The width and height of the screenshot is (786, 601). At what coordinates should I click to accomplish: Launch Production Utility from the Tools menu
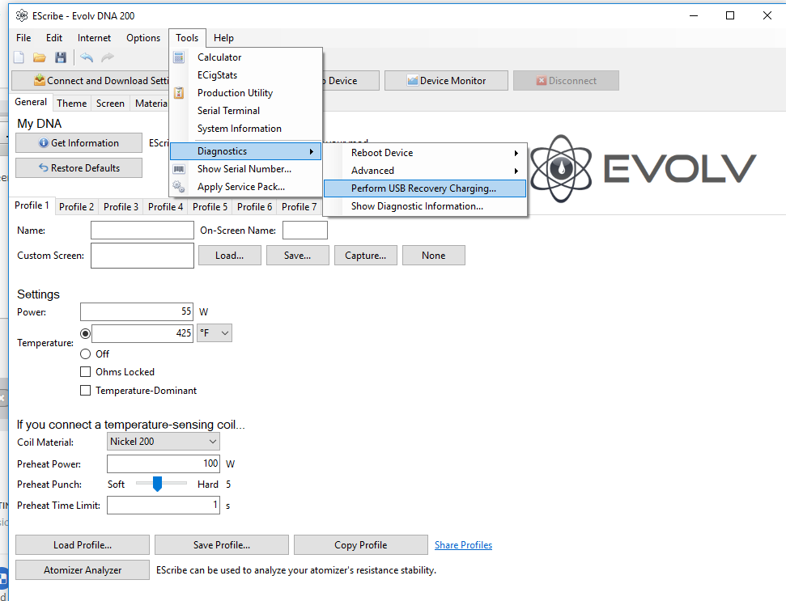[235, 93]
